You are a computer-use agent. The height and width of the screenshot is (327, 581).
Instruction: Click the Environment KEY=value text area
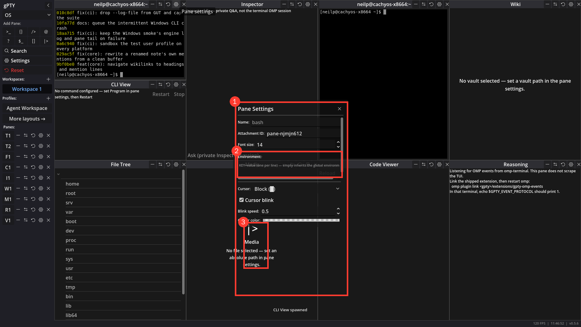click(289, 169)
